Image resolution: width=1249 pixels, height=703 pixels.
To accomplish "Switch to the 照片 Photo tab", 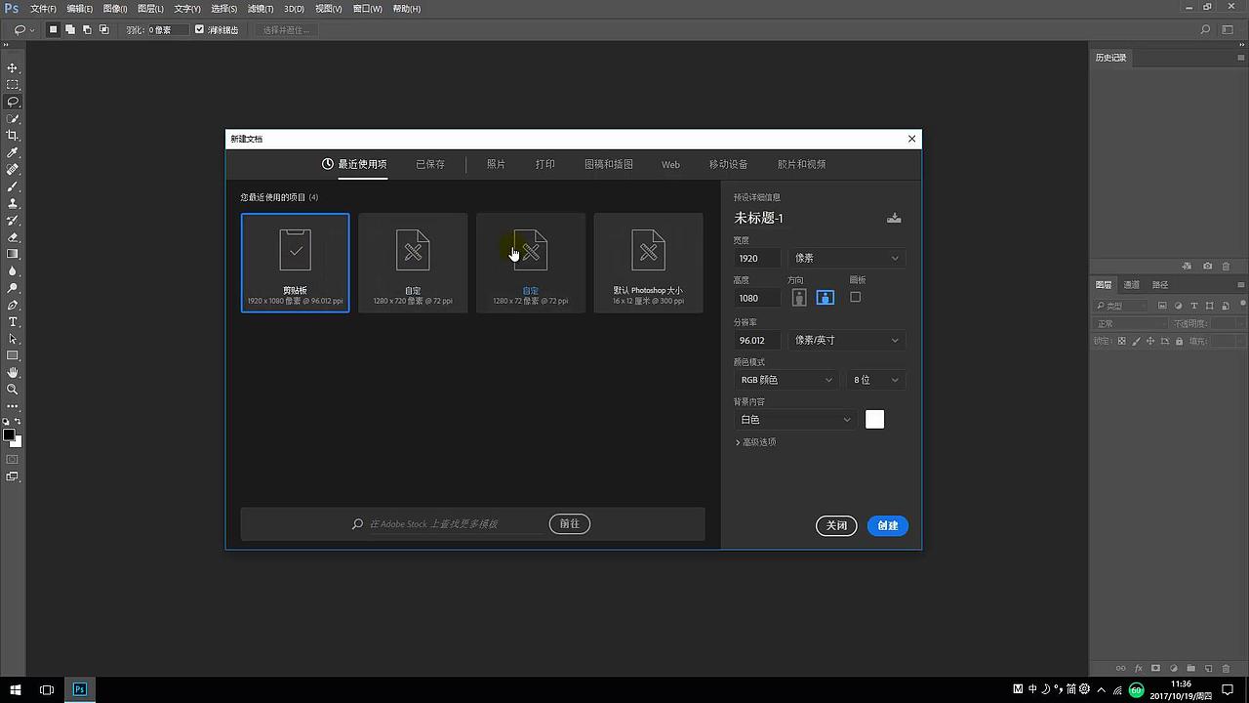I will (x=496, y=164).
